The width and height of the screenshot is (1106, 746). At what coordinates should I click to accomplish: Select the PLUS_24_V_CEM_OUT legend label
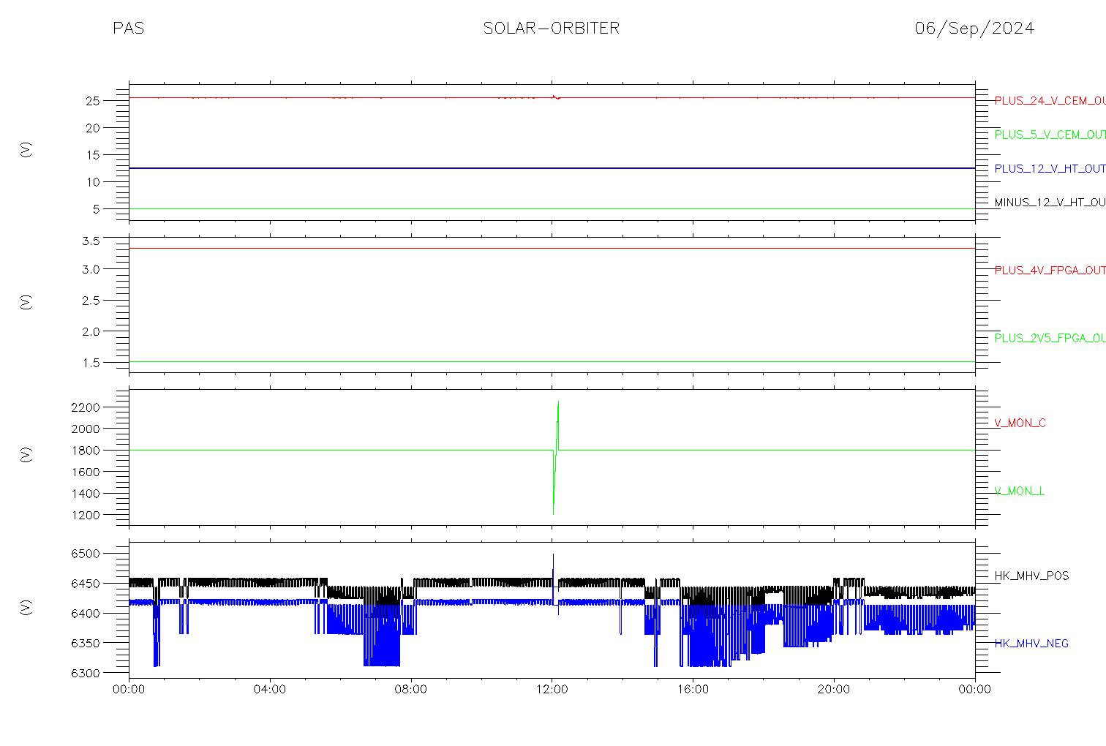tap(1050, 101)
